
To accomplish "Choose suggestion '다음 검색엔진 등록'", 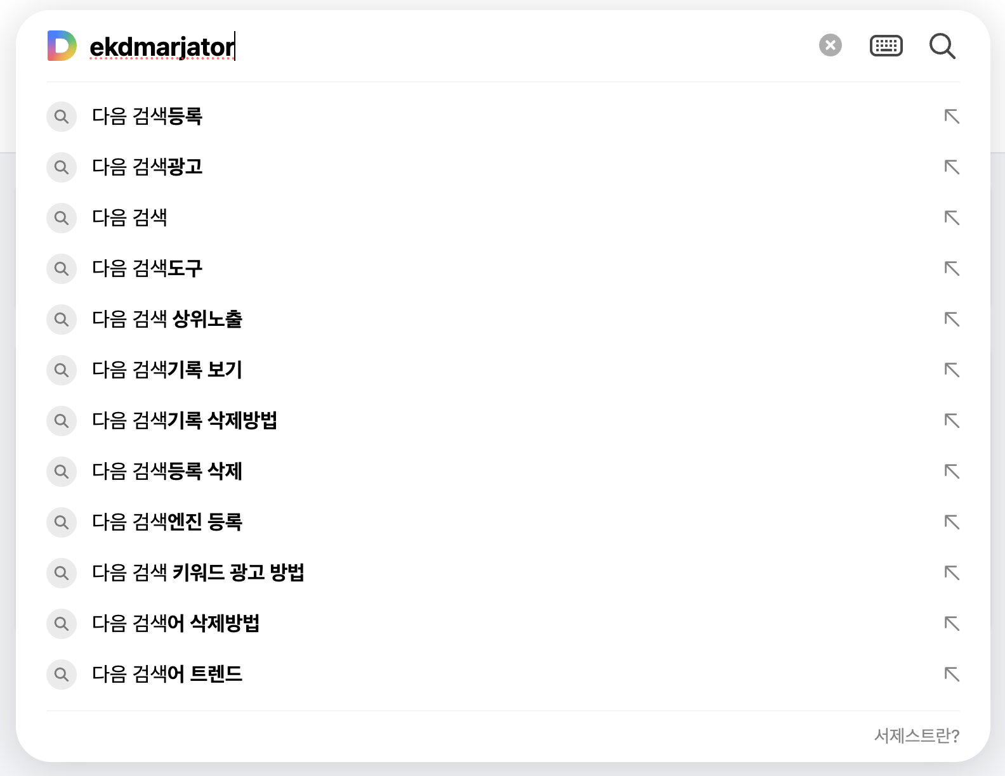I will click(167, 522).
